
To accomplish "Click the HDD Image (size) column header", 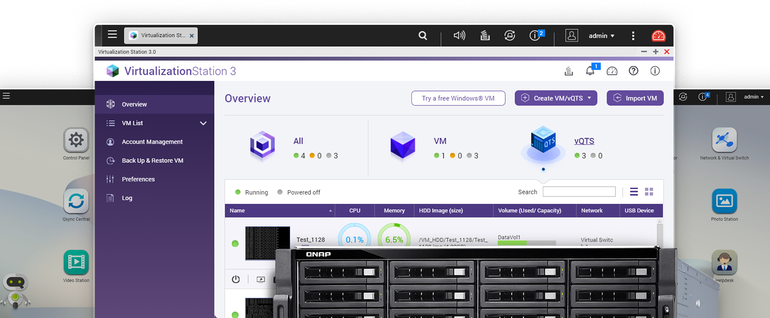I will 453,211.
